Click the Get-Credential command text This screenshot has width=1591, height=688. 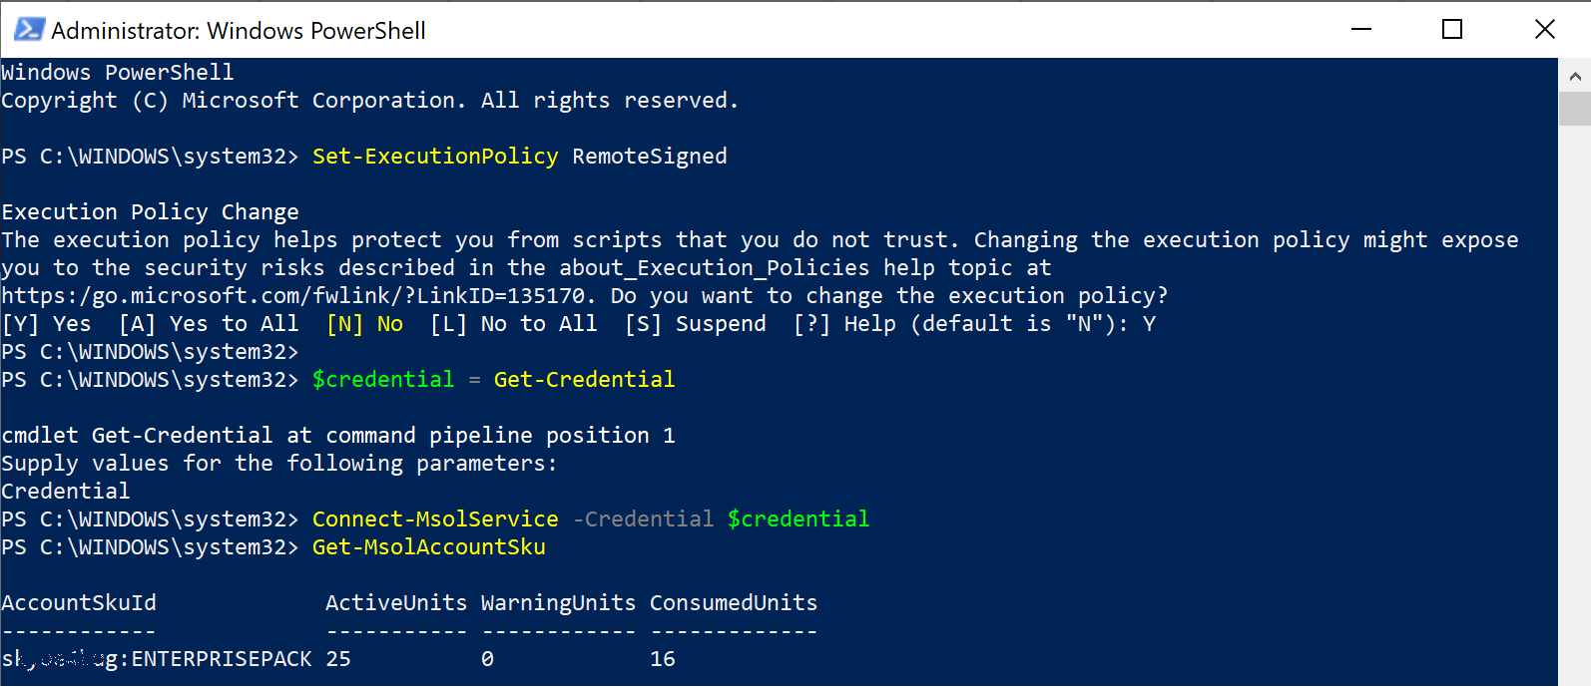pos(584,380)
